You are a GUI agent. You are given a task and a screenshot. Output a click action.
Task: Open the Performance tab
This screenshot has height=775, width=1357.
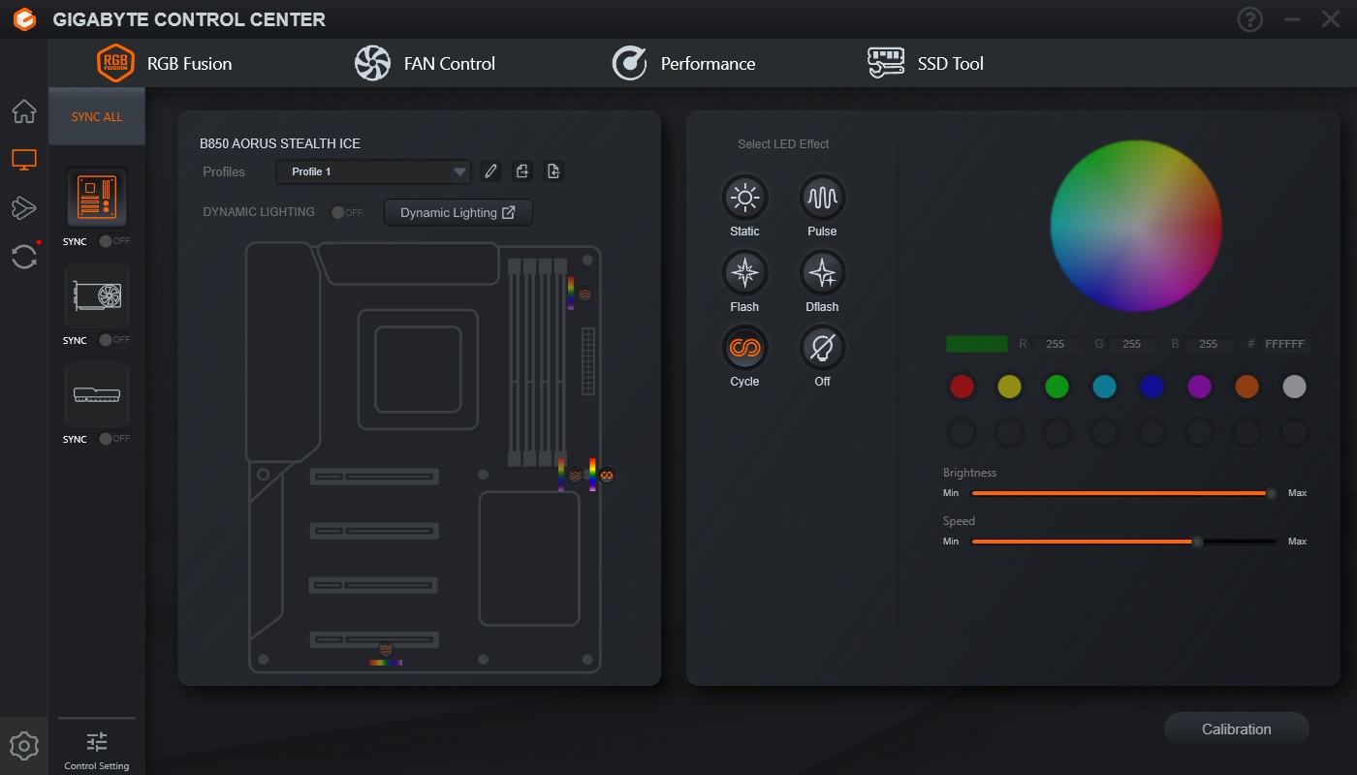click(x=683, y=64)
